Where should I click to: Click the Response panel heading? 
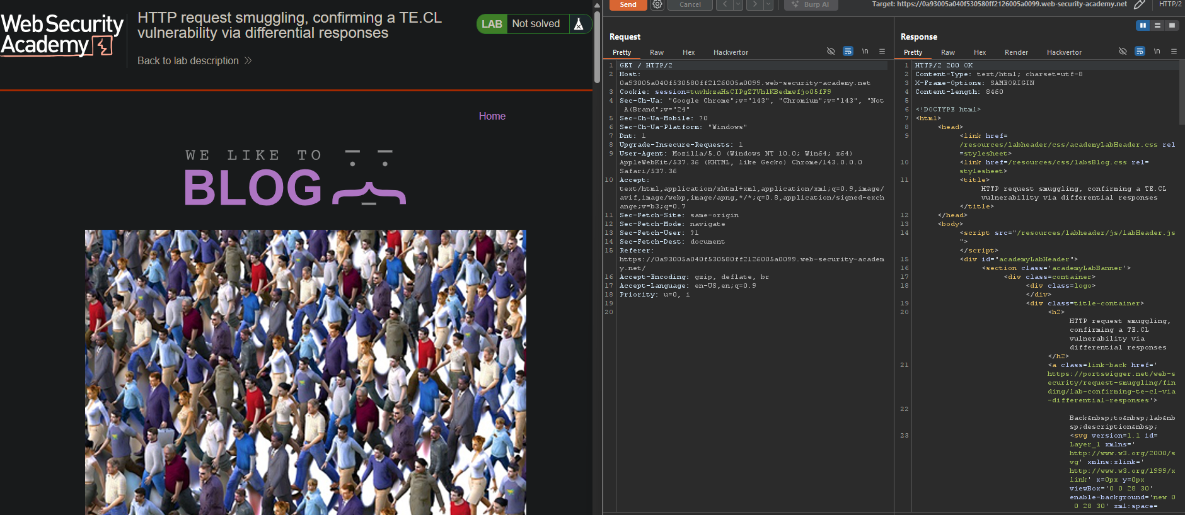(918, 37)
